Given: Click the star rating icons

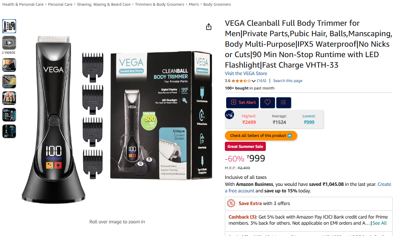Looking at the screenshot, I should [241, 81].
